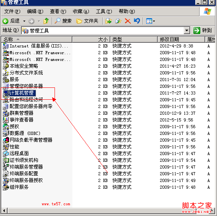
Task: Open the 编辑(E) menu
Action: (x=35, y=11)
